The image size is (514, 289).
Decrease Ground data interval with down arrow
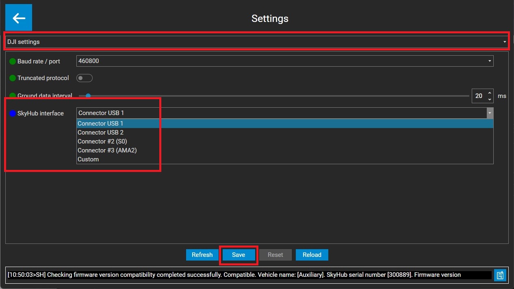click(490, 99)
